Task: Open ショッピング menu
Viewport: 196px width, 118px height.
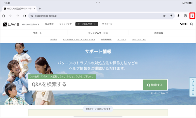Action: pyautogui.click(x=66, y=24)
